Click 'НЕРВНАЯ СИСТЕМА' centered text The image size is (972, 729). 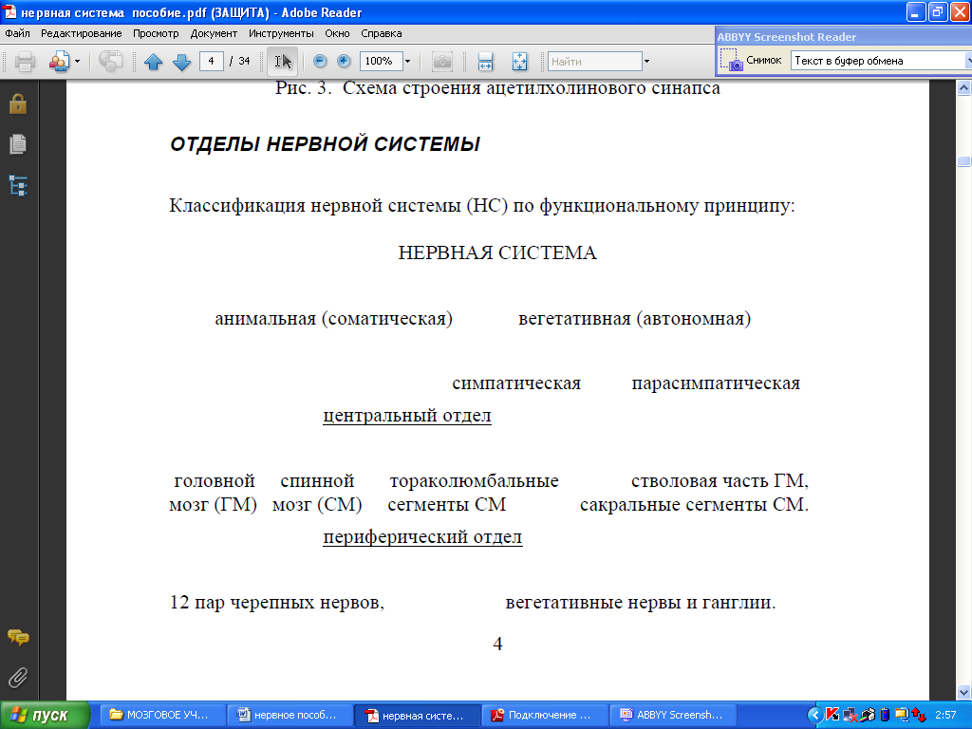point(497,252)
